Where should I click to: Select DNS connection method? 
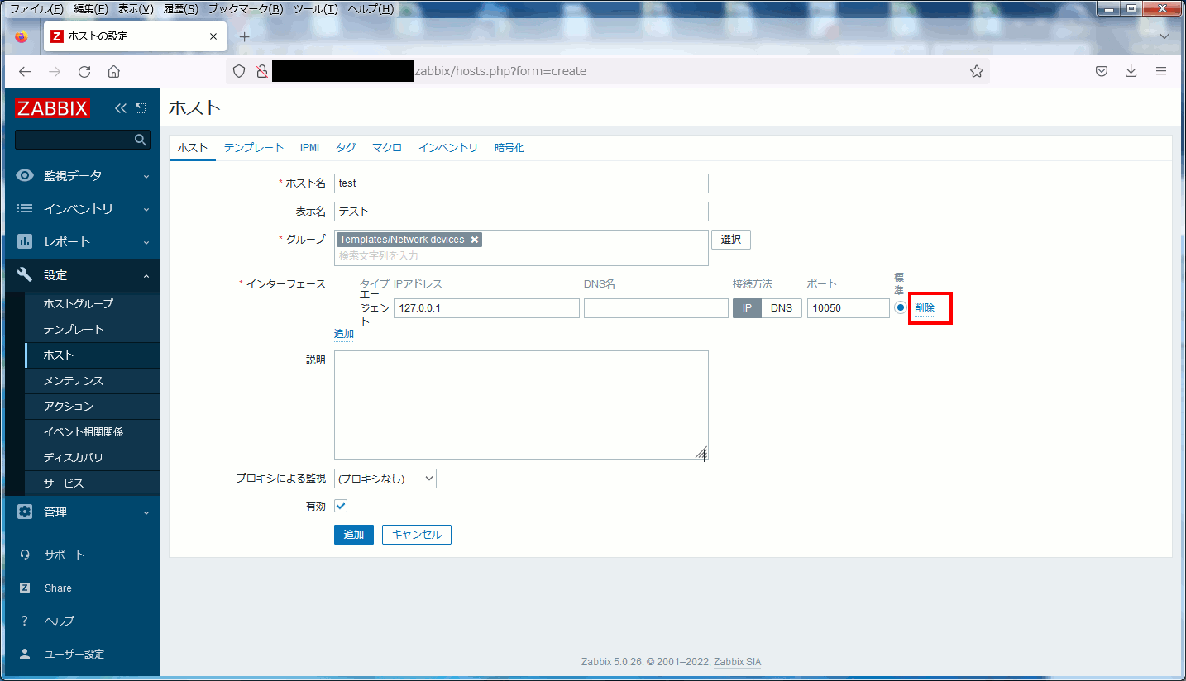tap(782, 308)
